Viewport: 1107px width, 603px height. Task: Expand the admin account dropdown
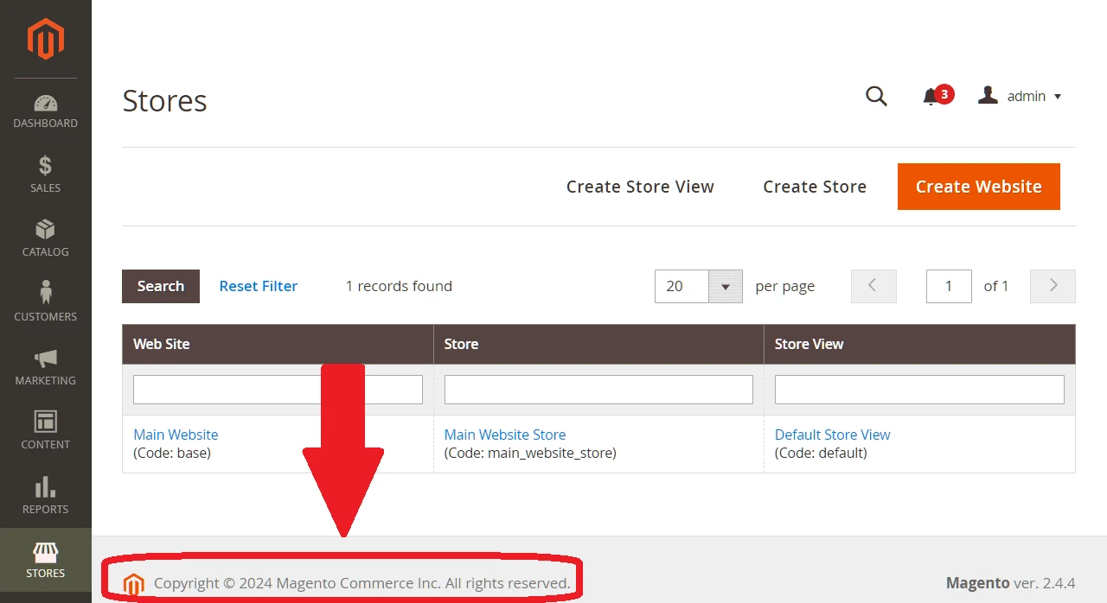point(1021,96)
